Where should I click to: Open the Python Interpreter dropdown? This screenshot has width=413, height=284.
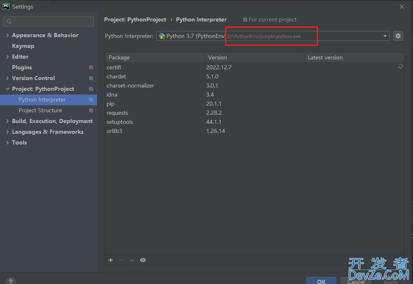(385, 36)
